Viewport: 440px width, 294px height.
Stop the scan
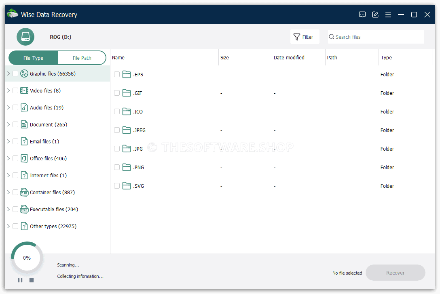32,280
